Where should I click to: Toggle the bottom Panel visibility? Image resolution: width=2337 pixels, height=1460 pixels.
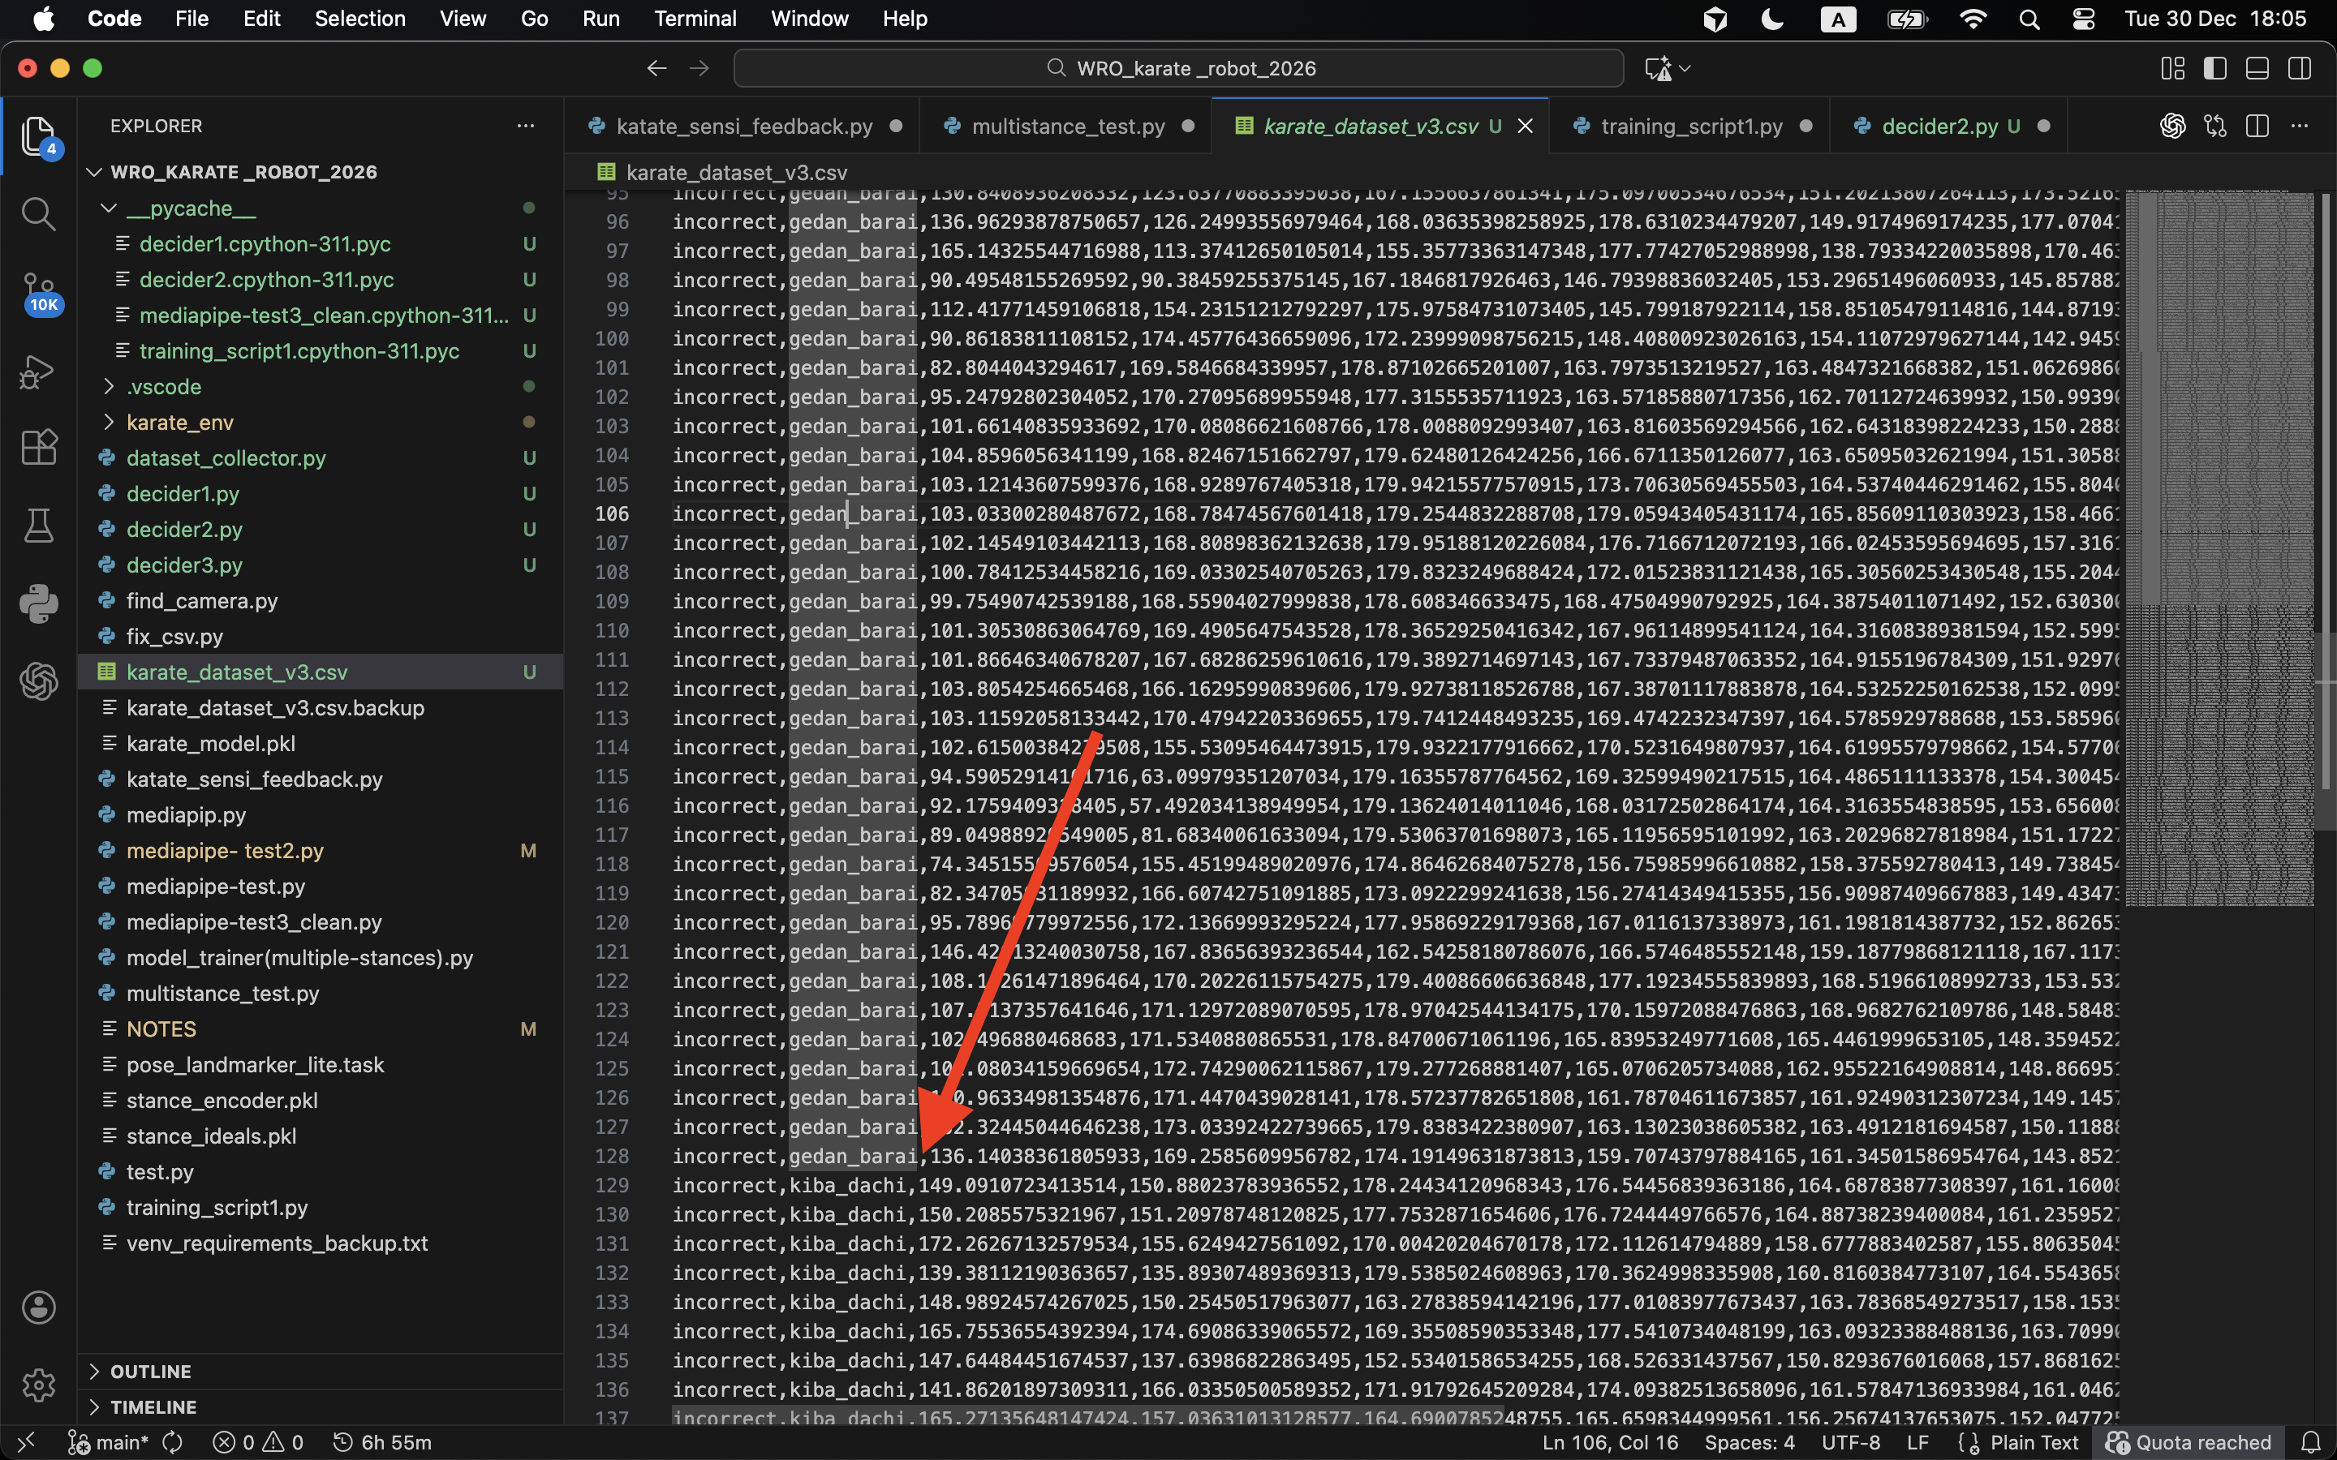2257,69
